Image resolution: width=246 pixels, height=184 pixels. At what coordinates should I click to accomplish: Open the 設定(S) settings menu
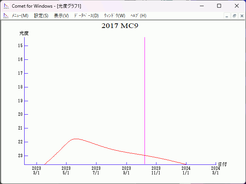pyautogui.click(x=41, y=16)
